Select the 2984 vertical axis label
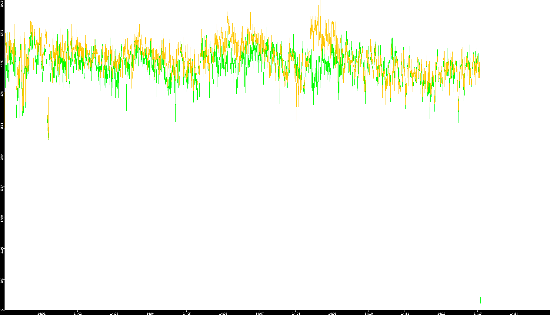Image resolution: width=550 pixels, height=315 pixels. pyautogui.click(x=2, y=157)
